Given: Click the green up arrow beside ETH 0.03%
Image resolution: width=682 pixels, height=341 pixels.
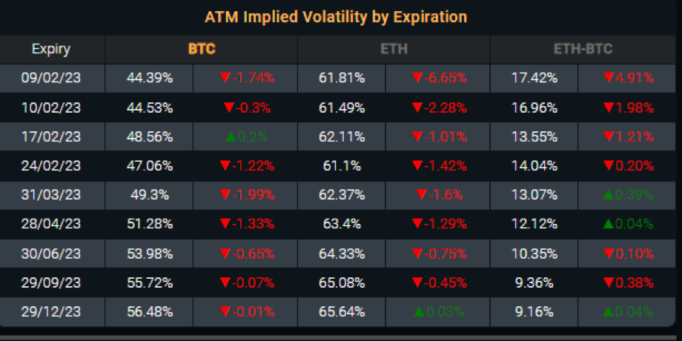Looking at the screenshot, I should (x=421, y=311).
